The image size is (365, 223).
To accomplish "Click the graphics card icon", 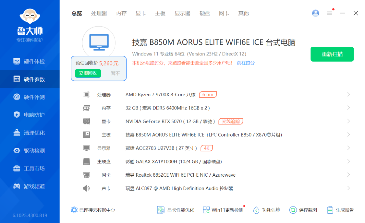I will 86,121.
